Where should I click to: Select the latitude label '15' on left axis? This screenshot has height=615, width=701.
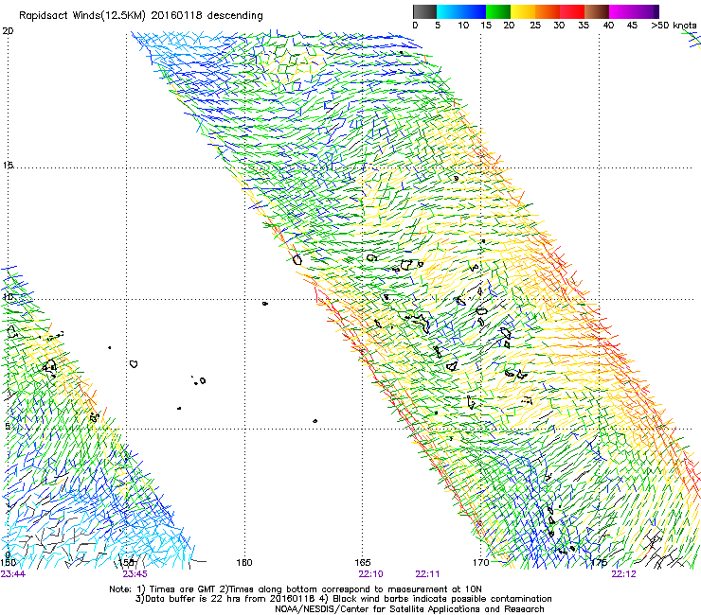coord(8,166)
